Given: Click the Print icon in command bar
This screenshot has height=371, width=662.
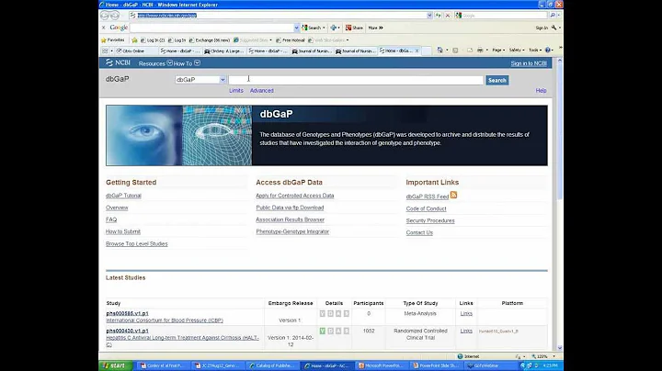Looking at the screenshot, I should click(x=480, y=51).
